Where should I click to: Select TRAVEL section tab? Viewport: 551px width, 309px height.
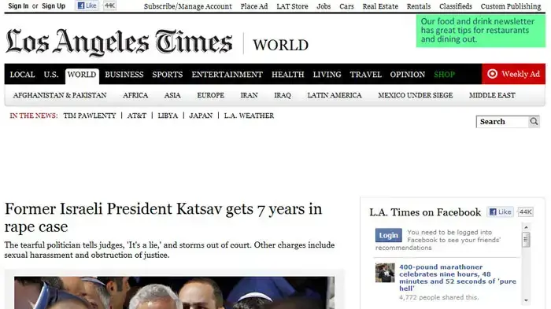pos(365,75)
